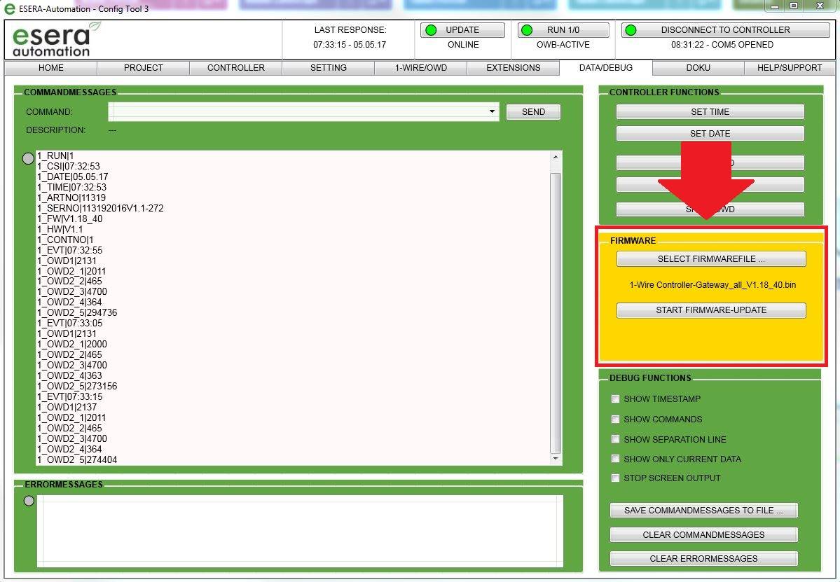Toggle the Show Separation Line checkbox
This screenshot has width=840, height=582.
coord(616,439)
